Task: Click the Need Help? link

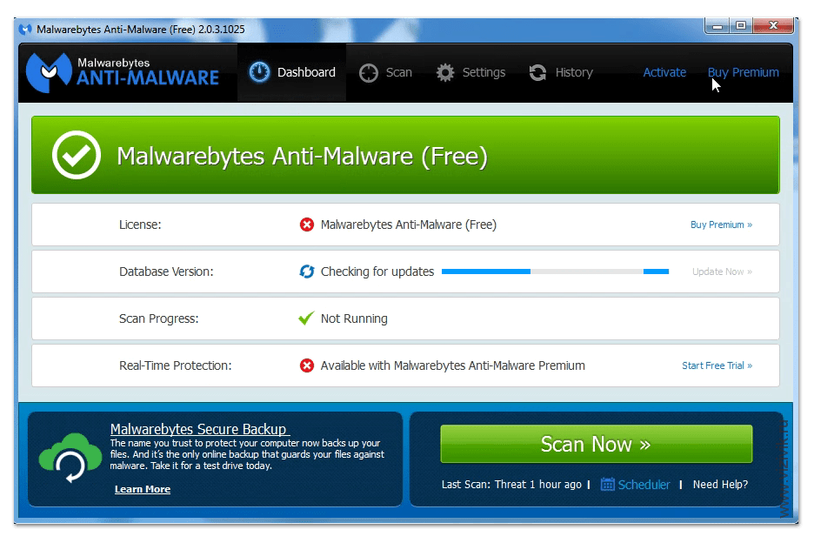Action: click(x=720, y=485)
